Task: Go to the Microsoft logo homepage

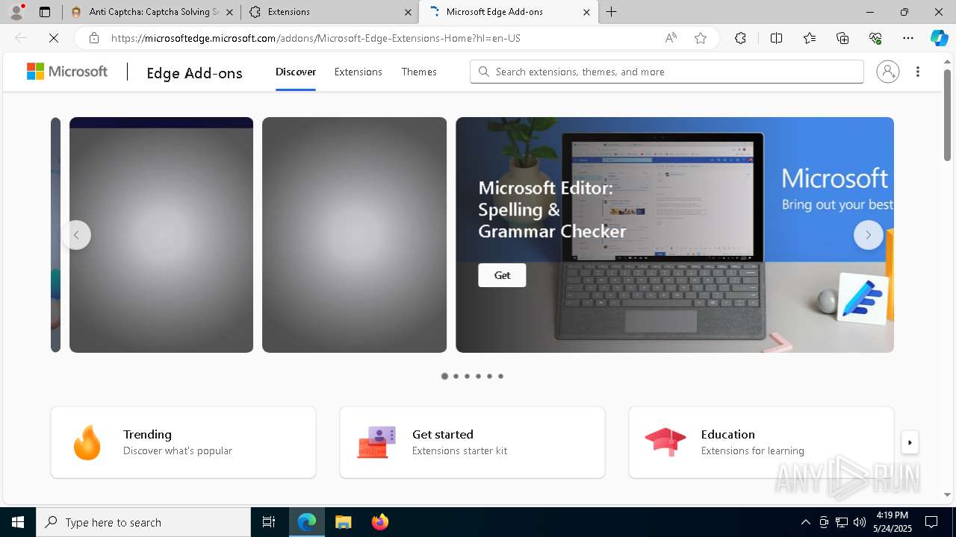Action: [67, 72]
